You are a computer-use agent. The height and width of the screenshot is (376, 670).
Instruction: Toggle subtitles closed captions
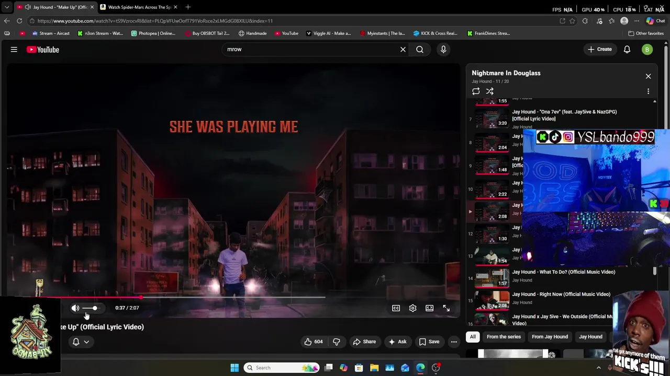pos(396,308)
